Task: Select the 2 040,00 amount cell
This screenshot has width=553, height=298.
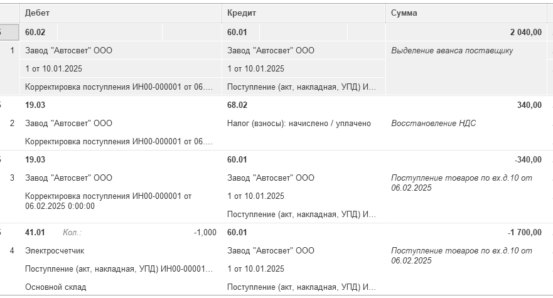Action: coord(466,32)
